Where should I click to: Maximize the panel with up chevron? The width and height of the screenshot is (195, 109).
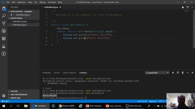click(188, 73)
